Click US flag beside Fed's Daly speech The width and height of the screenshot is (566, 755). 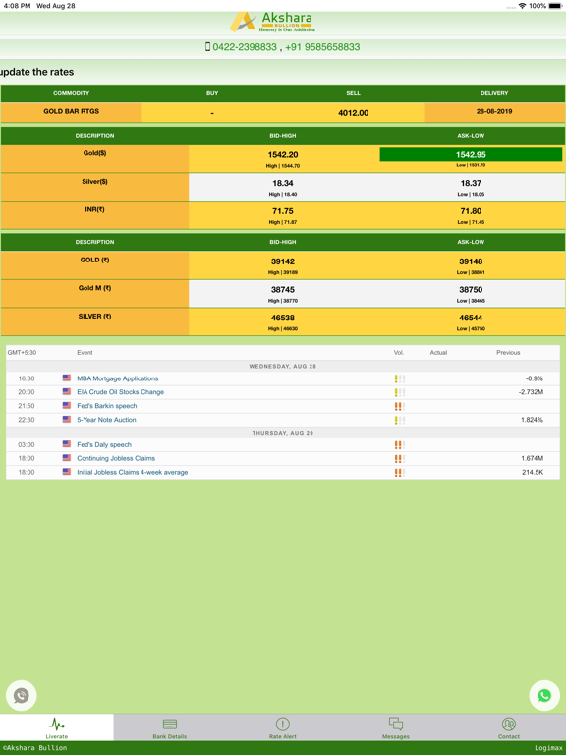click(67, 444)
